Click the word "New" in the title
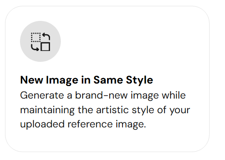This screenshot has height=160, width=225. point(32,80)
